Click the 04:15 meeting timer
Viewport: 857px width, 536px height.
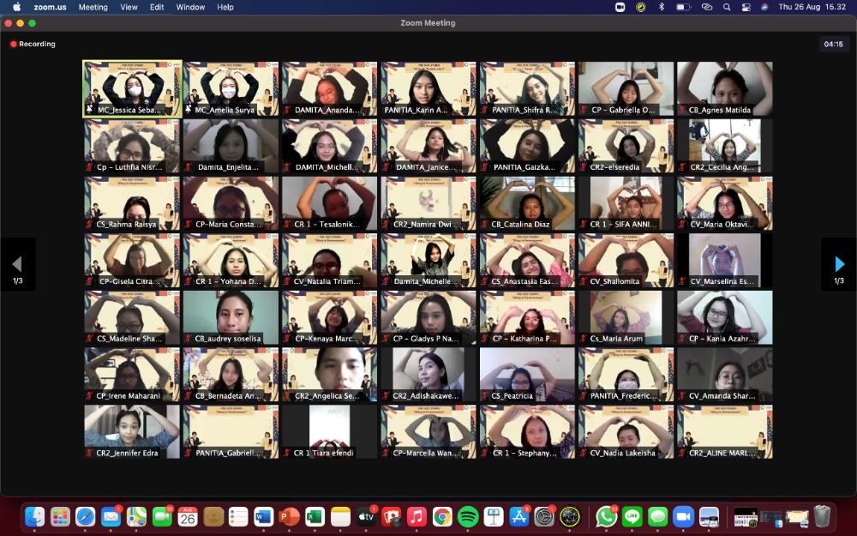click(x=833, y=44)
